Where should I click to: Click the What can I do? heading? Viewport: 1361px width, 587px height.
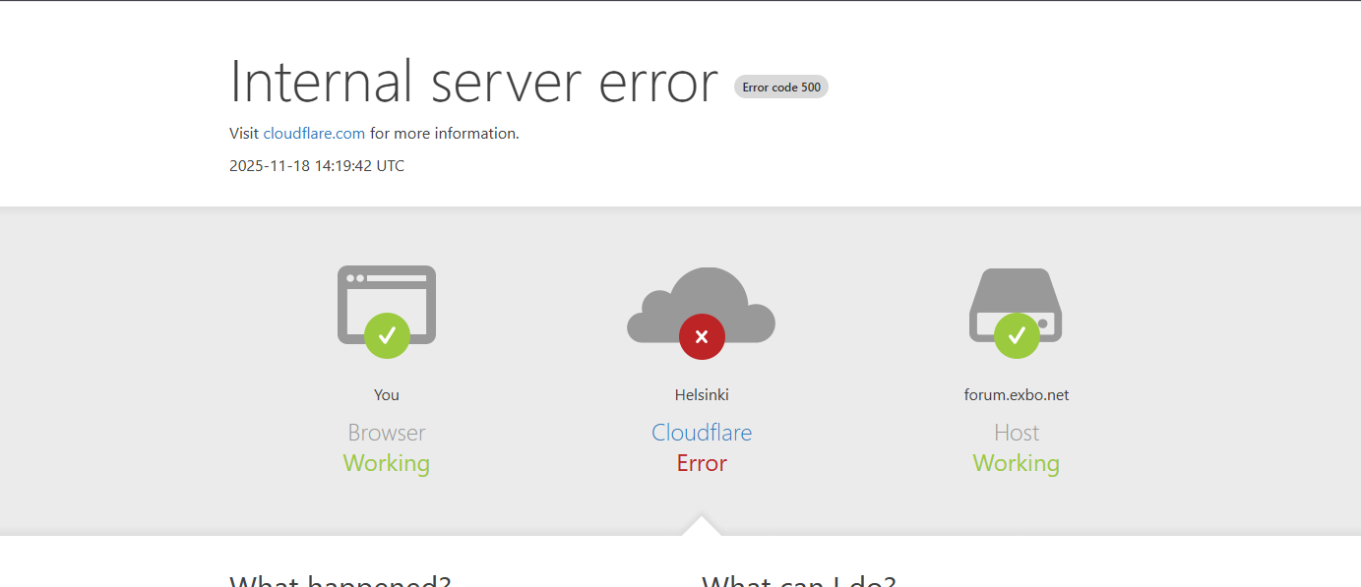[x=798, y=580]
